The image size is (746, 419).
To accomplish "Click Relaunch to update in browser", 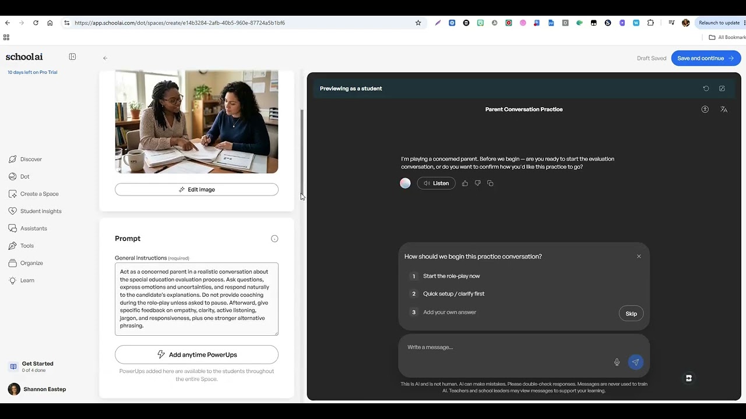I will click(719, 23).
